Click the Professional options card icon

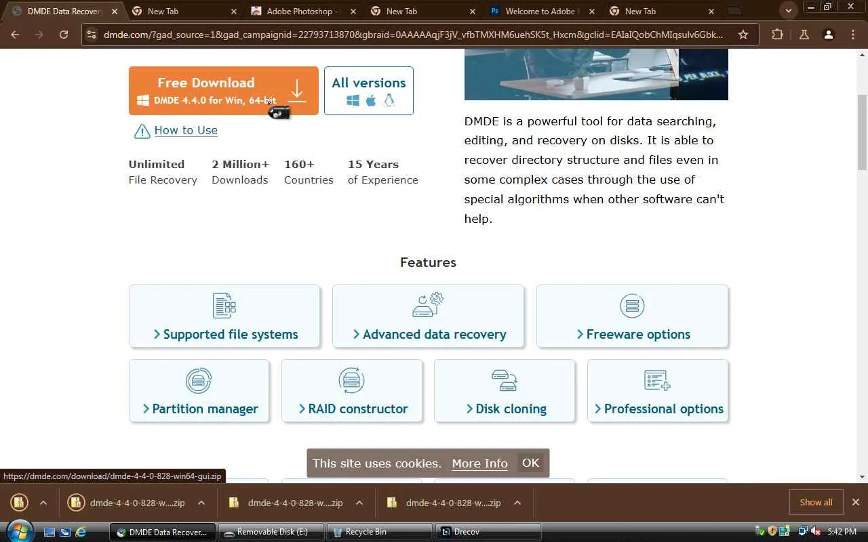click(x=658, y=380)
